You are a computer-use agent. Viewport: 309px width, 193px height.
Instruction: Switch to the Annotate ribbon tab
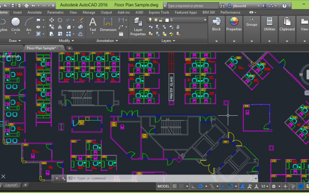[x=34, y=12]
